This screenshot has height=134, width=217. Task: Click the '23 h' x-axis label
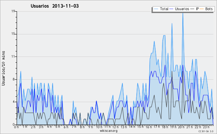[x=206, y=127]
